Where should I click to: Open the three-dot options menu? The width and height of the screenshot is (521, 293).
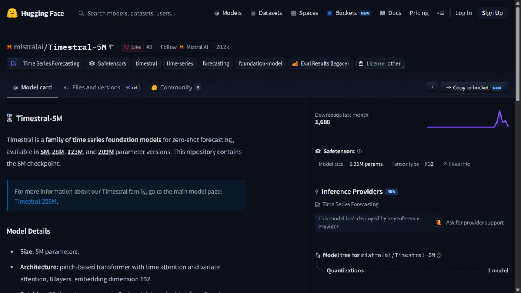[x=432, y=87]
